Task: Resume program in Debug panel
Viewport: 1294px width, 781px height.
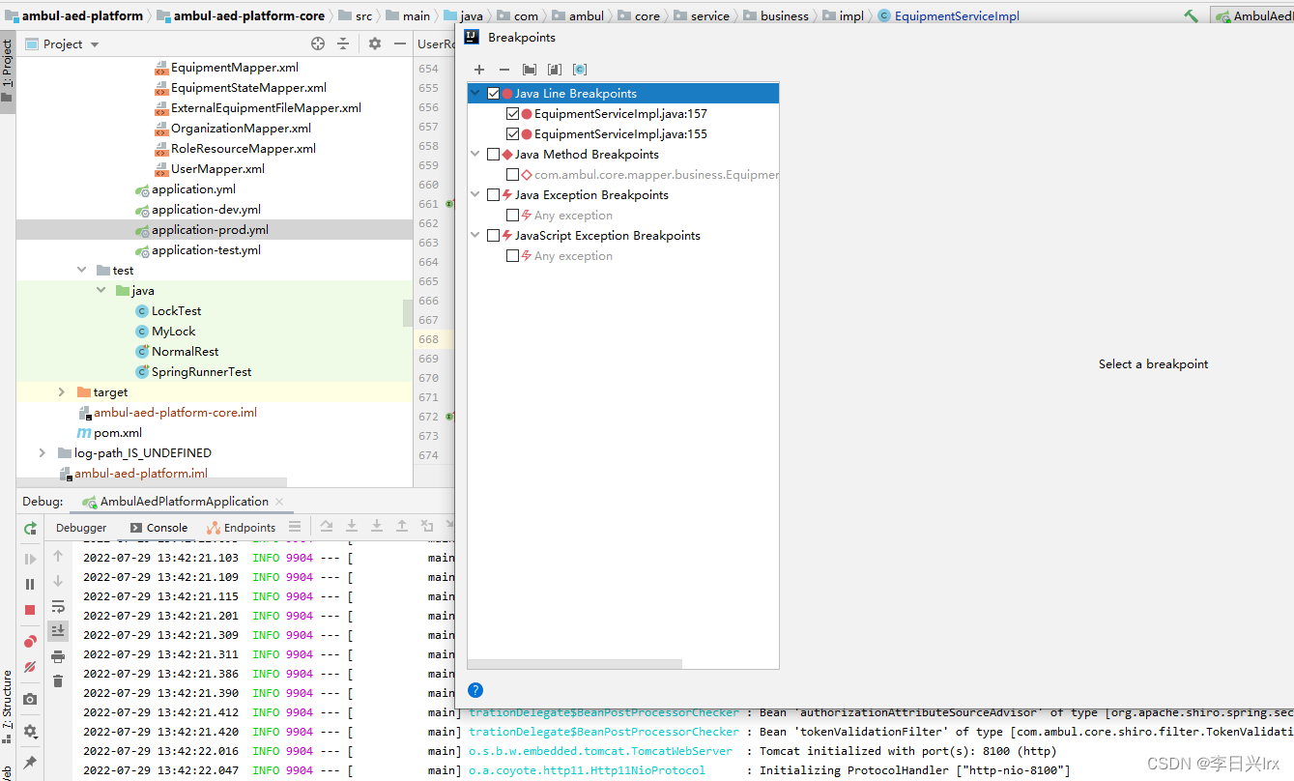Action: point(30,559)
